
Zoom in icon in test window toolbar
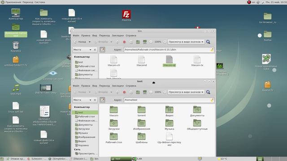click(165, 92)
